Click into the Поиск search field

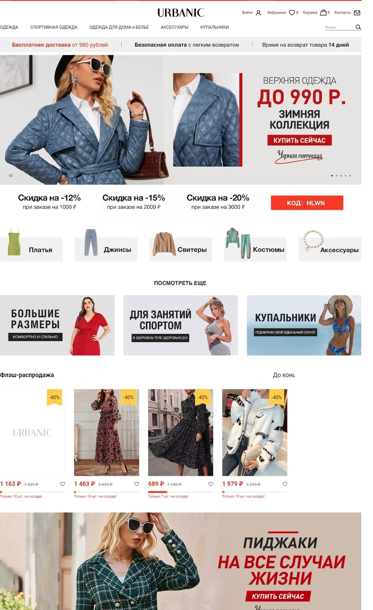tap(339, 27)
